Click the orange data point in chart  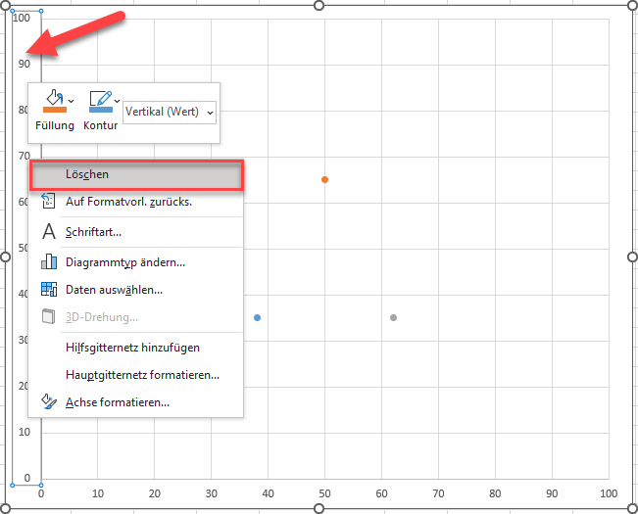click(x=324, y=179)
